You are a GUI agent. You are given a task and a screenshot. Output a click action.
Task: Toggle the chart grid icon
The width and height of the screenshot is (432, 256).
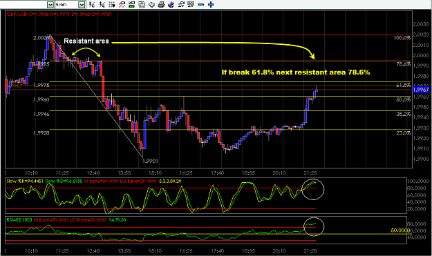point(112,4)
